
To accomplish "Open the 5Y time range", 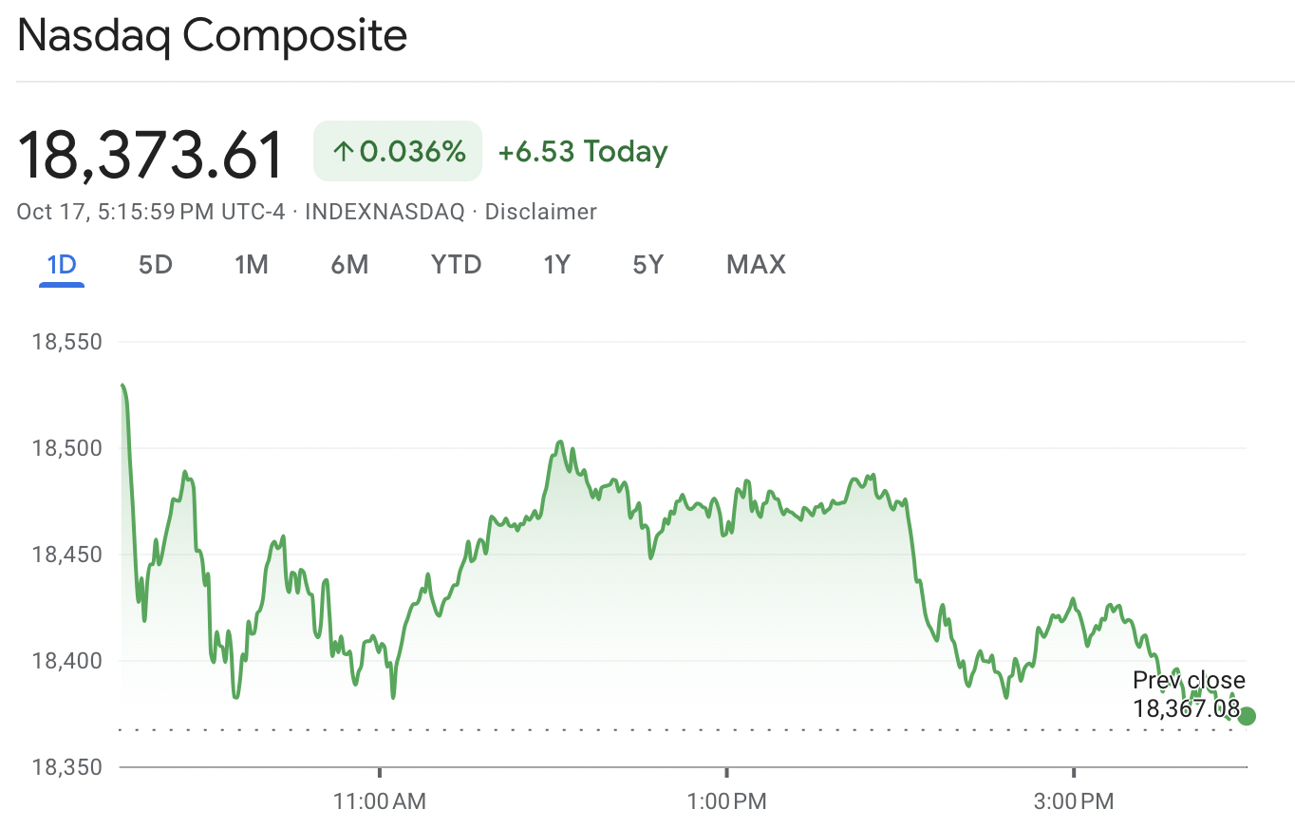I will click(647, 264).
